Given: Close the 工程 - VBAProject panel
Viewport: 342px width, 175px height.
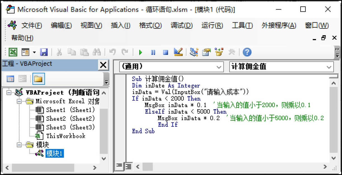Looking at the screenshot, I should 103,65.
